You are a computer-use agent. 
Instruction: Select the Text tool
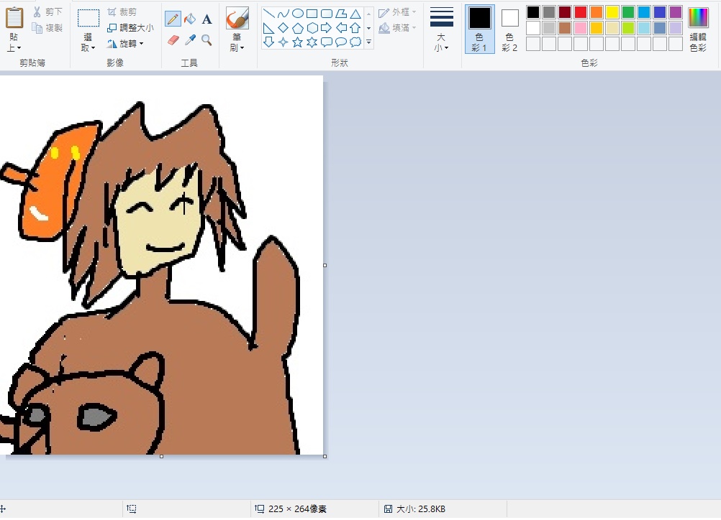pos(207,19)
